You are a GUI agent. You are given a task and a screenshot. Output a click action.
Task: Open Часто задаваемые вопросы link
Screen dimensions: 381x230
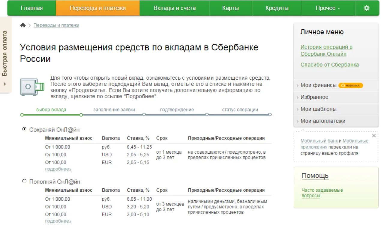pos(322,193)
